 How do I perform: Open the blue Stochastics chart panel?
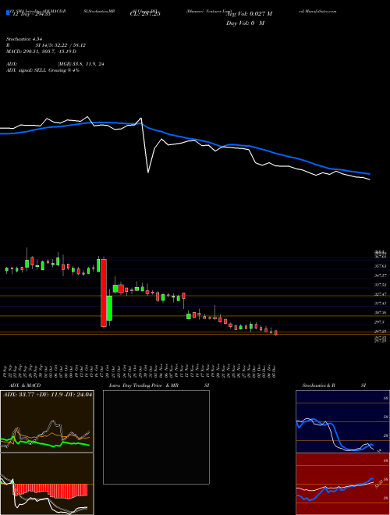click(342, 421)
